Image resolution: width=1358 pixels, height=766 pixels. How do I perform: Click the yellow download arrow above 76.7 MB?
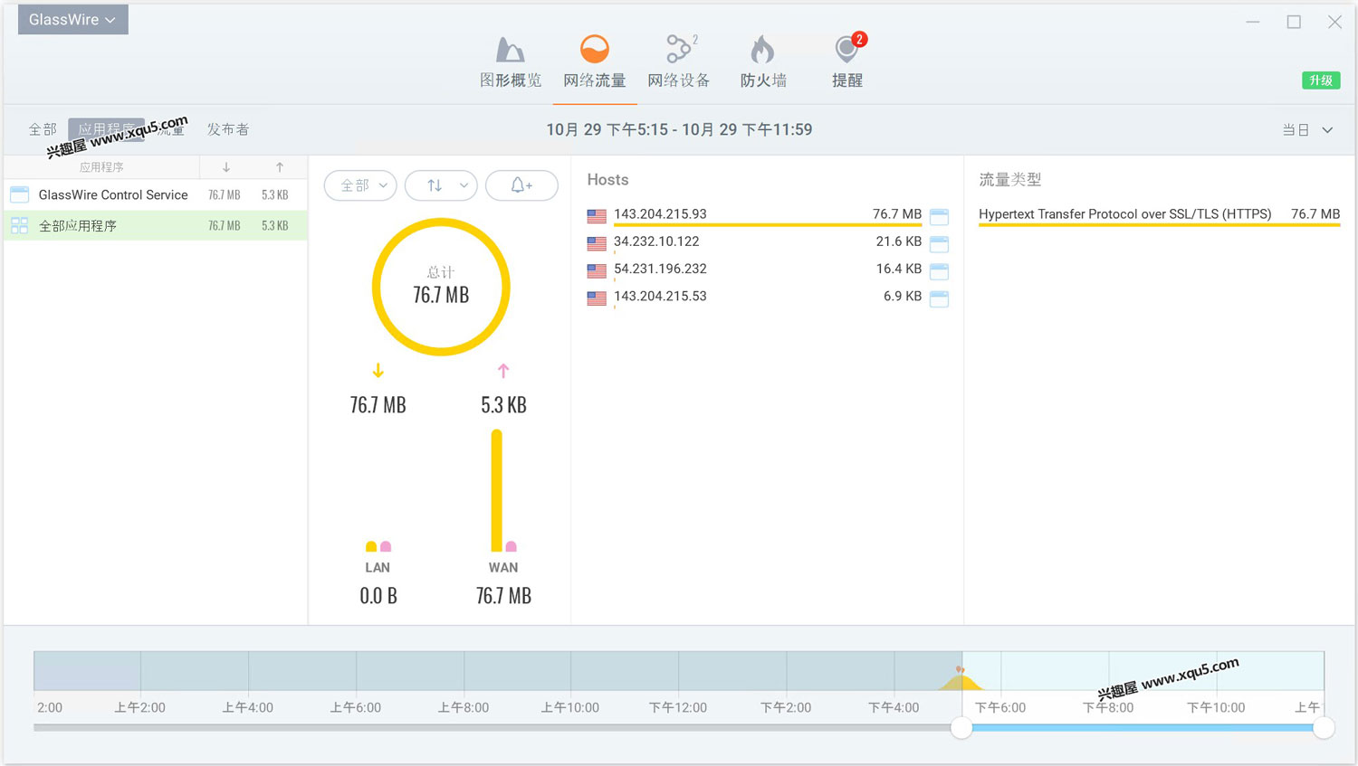click(378, 371)
